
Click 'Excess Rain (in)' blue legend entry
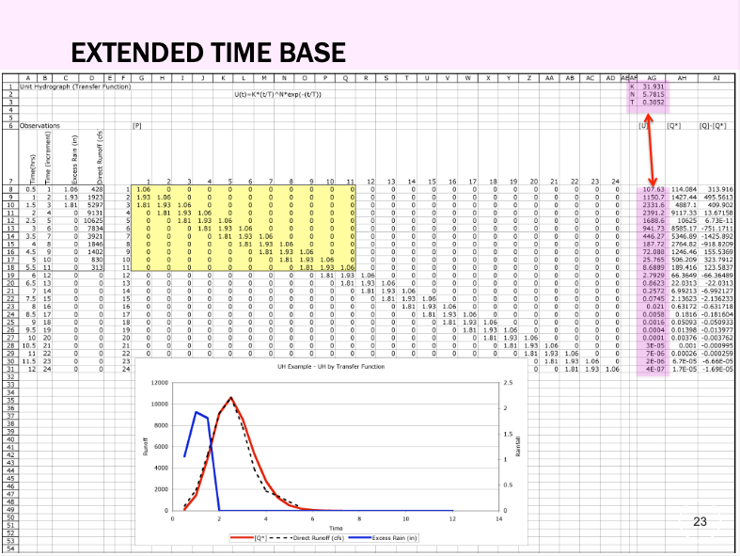(x=384, y=538)
